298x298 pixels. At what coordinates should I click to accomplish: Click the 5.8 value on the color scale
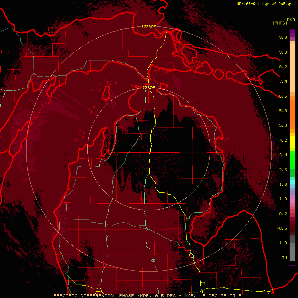point(283,111)
